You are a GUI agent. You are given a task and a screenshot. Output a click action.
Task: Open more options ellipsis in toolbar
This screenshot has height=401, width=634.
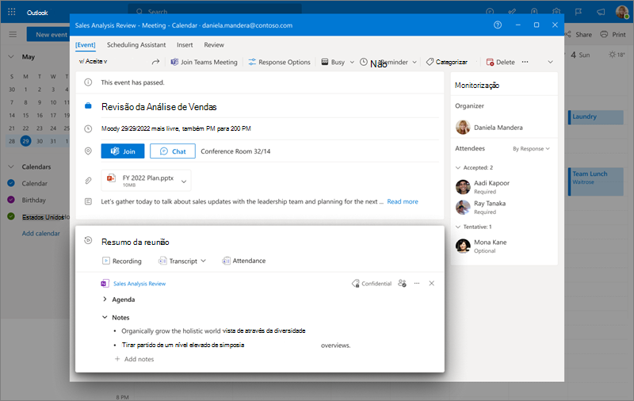(x=525, y=62)
